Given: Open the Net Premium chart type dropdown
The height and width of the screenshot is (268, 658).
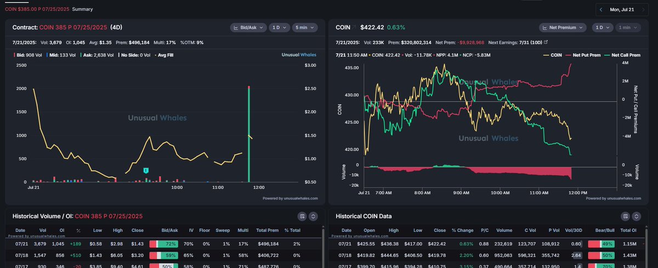Looking at the screenshot, I should click(563, 27).
